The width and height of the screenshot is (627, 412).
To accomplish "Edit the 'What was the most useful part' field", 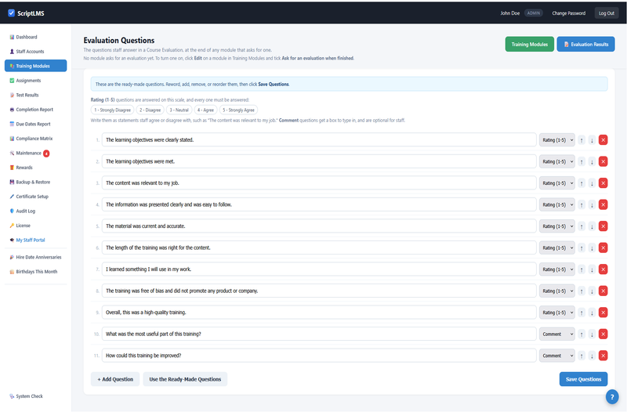I will pos(319,334).
